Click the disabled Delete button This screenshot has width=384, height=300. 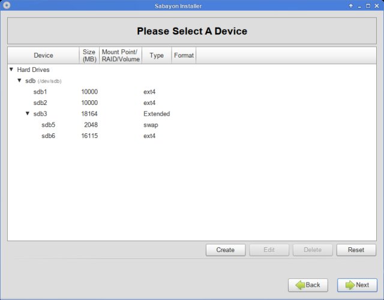click(313, 250)
